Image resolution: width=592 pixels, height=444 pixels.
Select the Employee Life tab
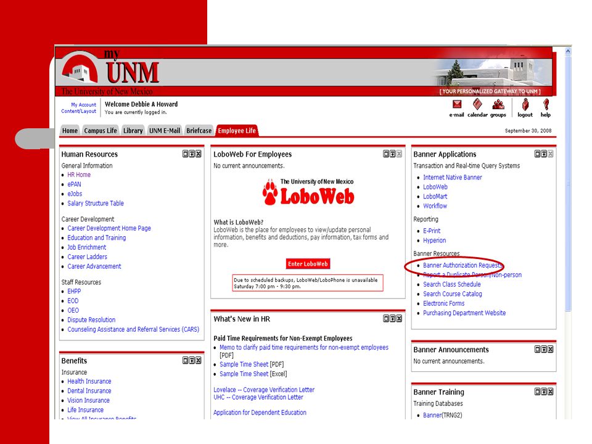pyautogui.click(x=237, y=131)
